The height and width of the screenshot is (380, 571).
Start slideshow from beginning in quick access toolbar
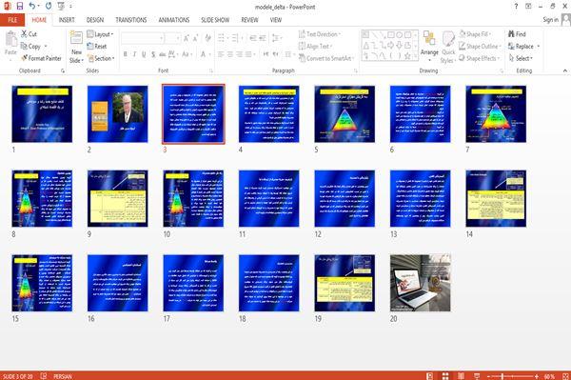click(61, 6)
